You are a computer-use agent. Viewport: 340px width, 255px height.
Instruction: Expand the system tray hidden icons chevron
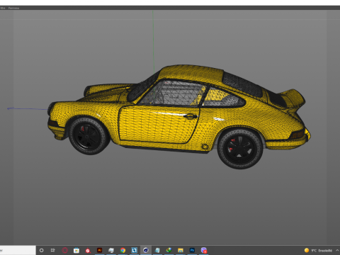point(337,250)
